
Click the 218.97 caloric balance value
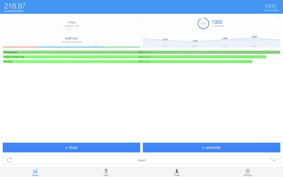15,6
